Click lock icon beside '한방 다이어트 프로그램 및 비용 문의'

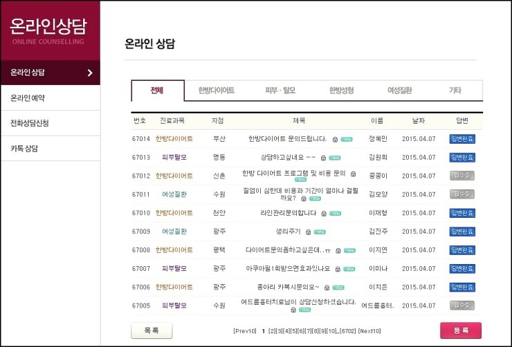click(x=353, y=174)
